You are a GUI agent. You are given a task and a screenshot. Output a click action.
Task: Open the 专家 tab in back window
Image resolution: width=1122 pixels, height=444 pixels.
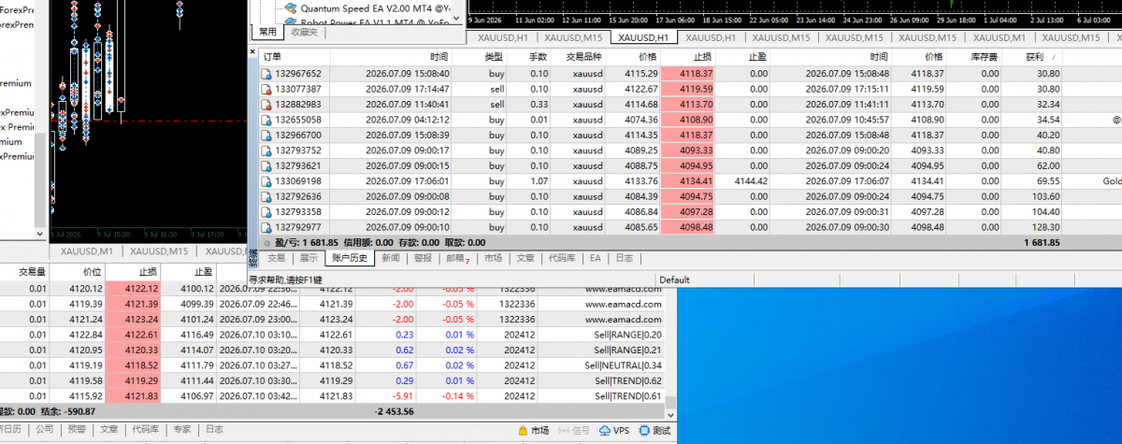(x=181, y=430)
